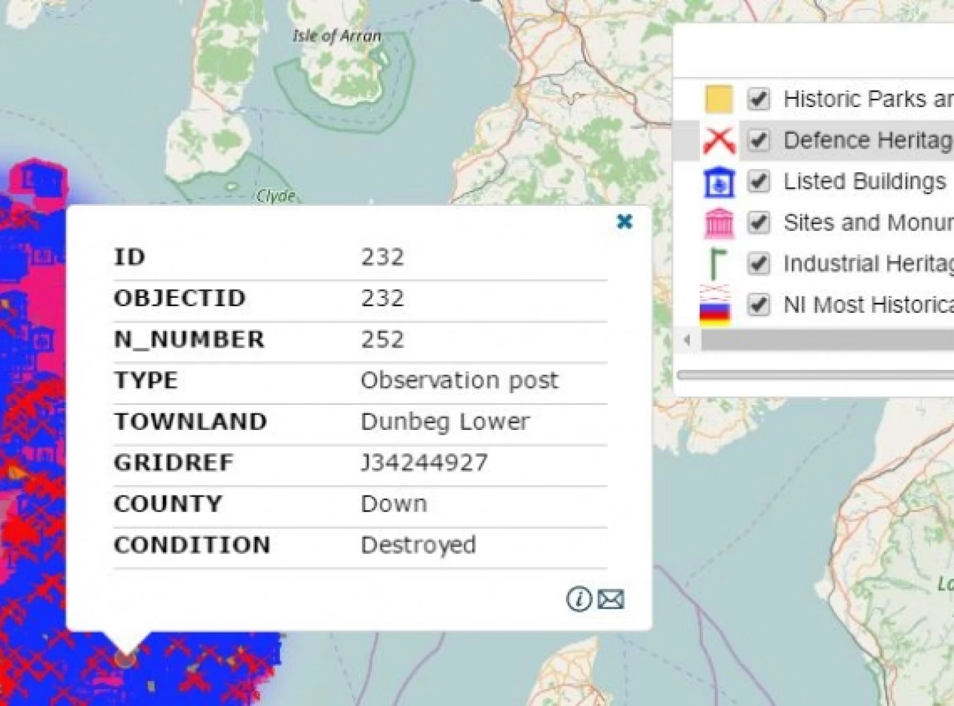Click the Historic Parks yellow swatch
The image size is (954, 706).
coord(718,99)
